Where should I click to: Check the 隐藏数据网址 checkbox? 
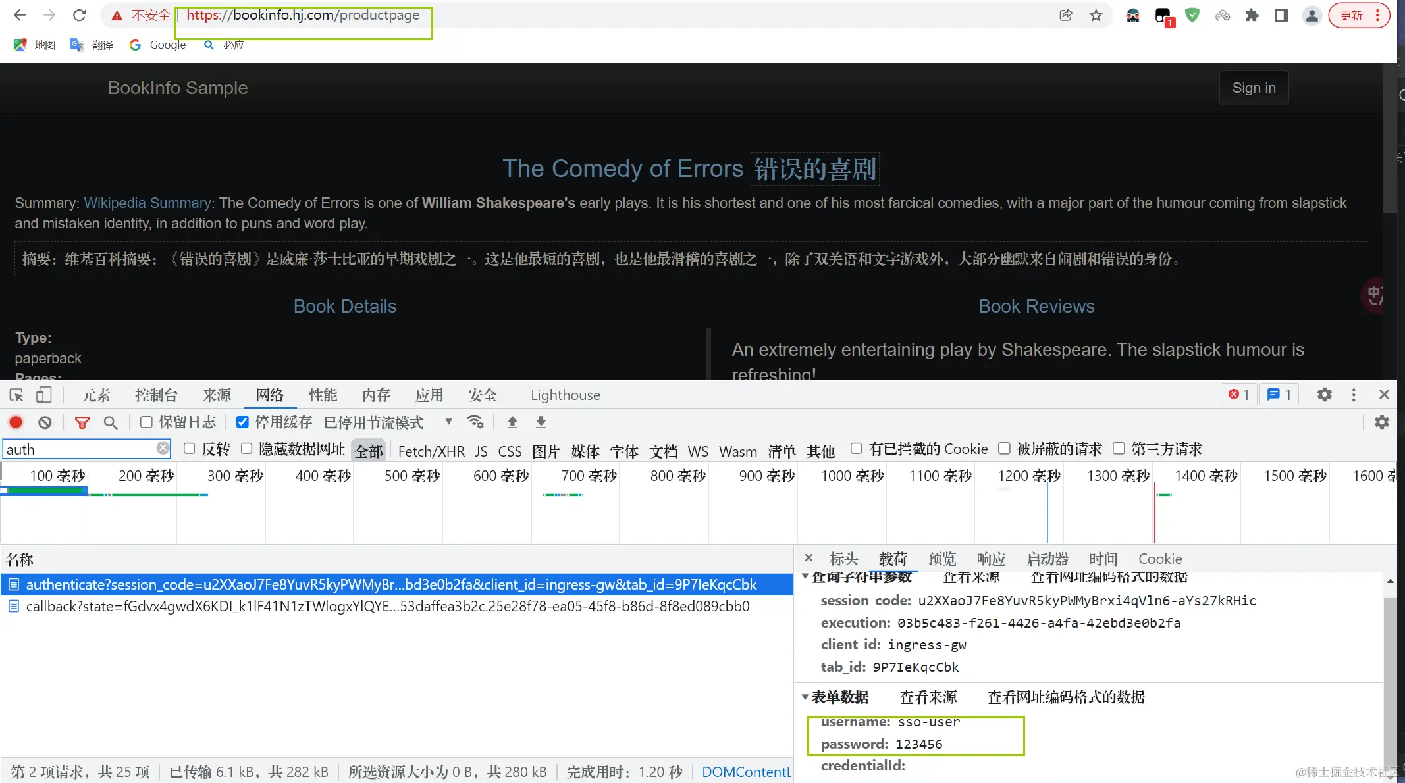pos(247,449)
